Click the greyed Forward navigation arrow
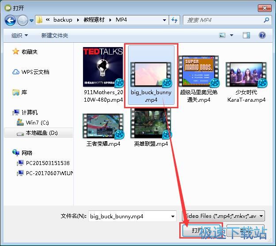276x246 pixels. 23,20
